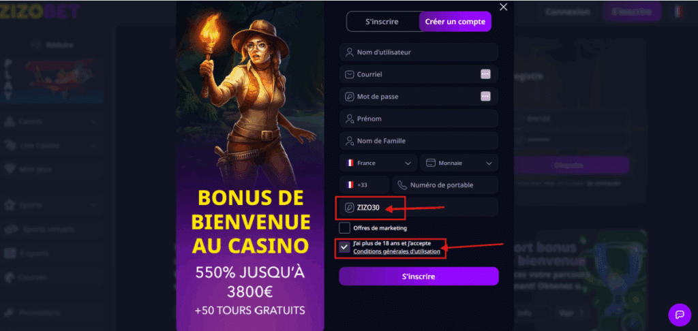The image size is (698, 331).
Task: Click the purple S'inscrire submit button
Action: pyautogui.click(x=419, y=277)
